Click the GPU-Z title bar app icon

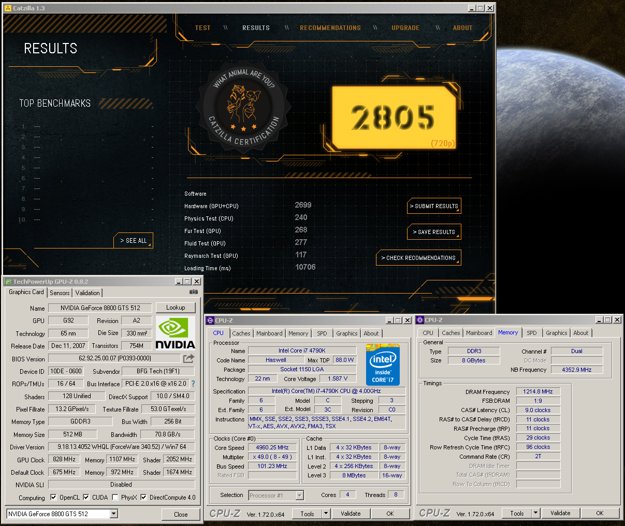8,282
